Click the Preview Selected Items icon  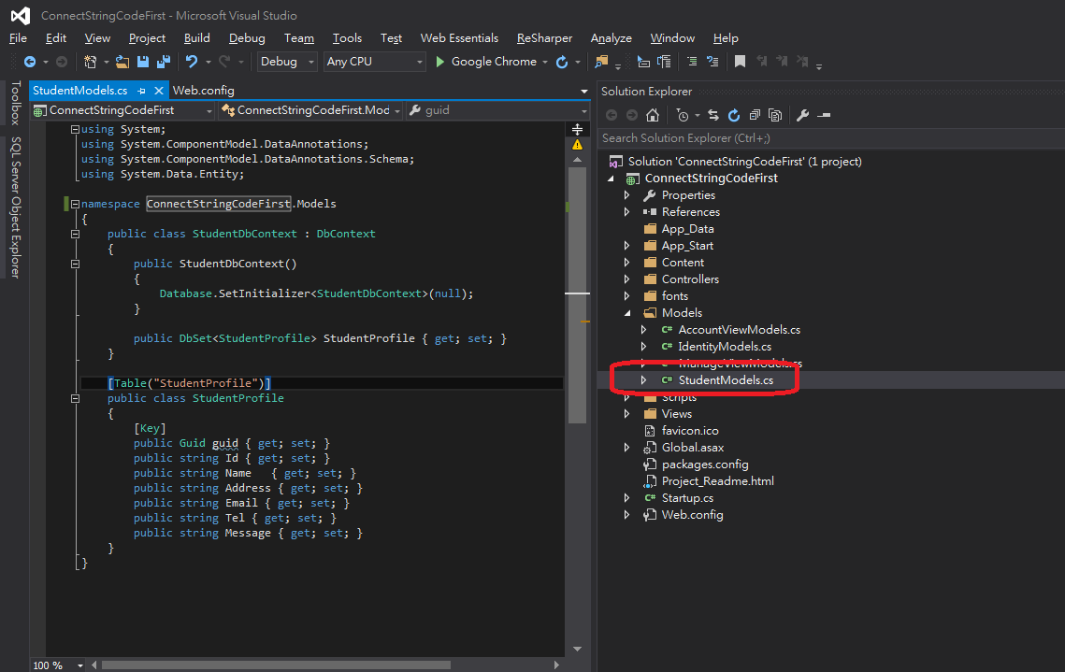tap(824, 115)
